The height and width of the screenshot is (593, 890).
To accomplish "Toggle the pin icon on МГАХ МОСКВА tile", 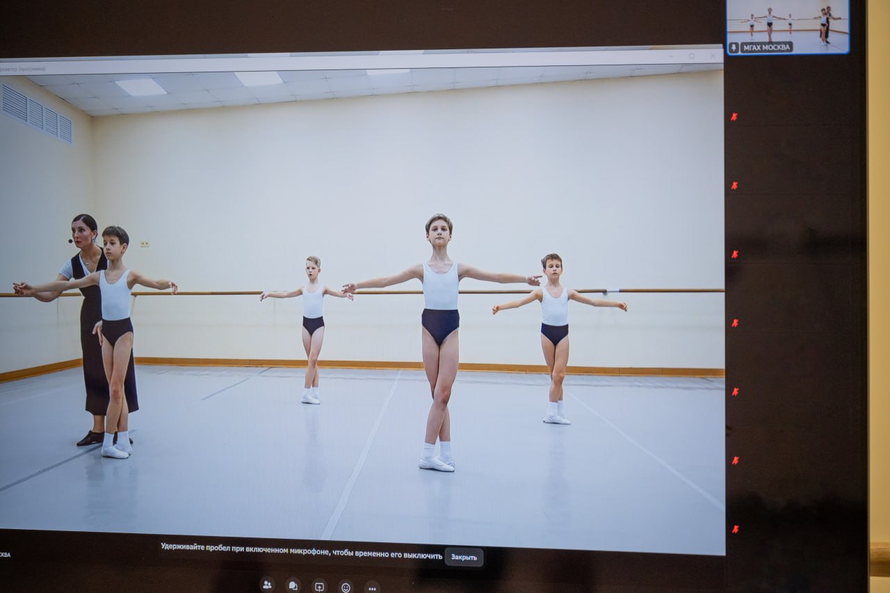I will pyautogui.click(x=734, y=47).
